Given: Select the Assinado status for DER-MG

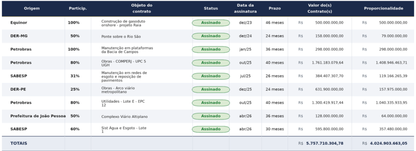Looking at the screenshot, I should [211, 36].
